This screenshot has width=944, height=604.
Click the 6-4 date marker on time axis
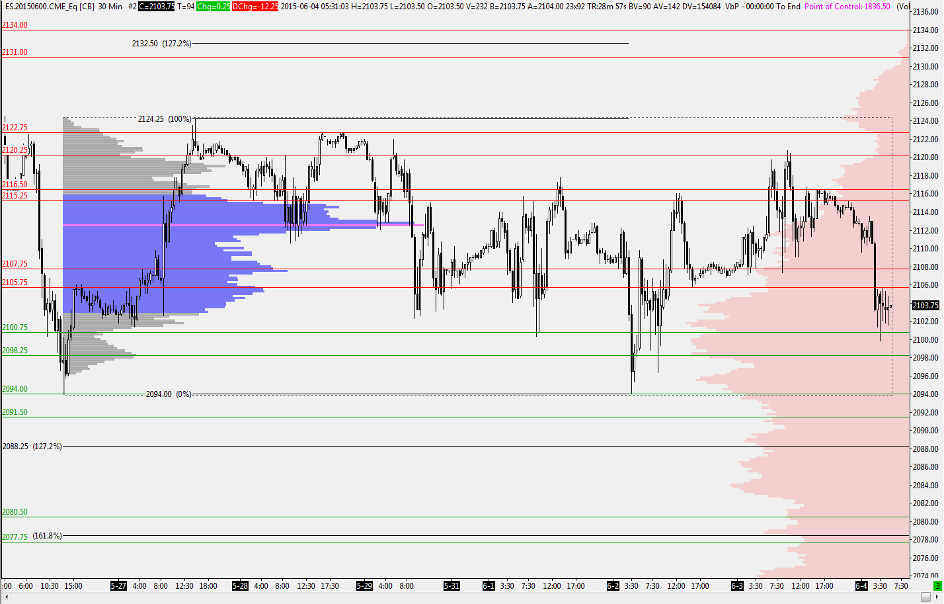tap(861, 586)
